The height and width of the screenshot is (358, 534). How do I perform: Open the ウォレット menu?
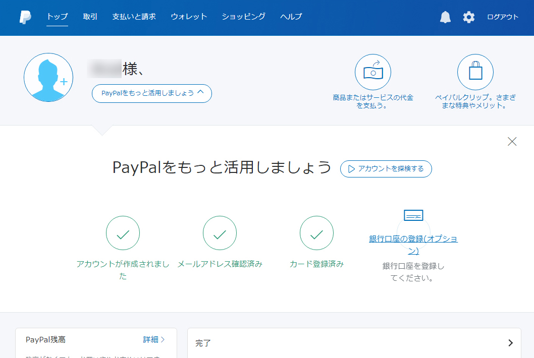click(189, 17)
